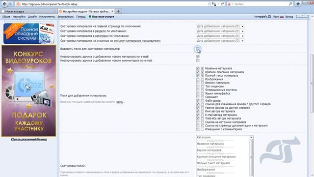Open the uCoz Полное описание системы banner

point(28,33)
